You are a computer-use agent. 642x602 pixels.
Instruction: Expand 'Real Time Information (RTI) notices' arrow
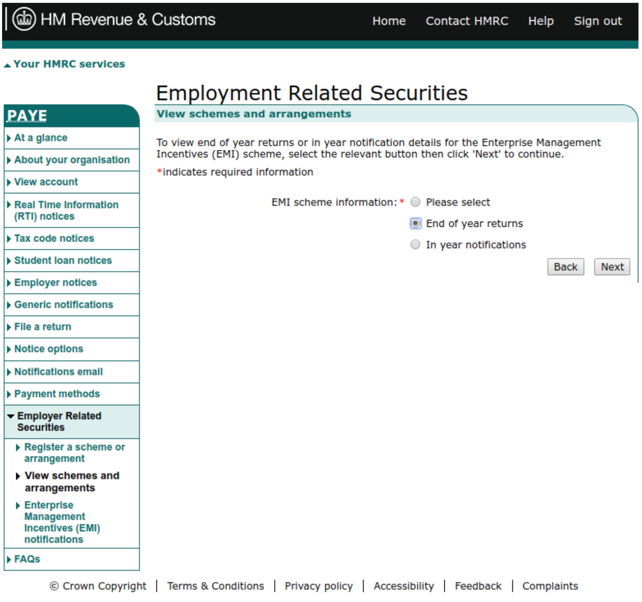tap(9, 205)
